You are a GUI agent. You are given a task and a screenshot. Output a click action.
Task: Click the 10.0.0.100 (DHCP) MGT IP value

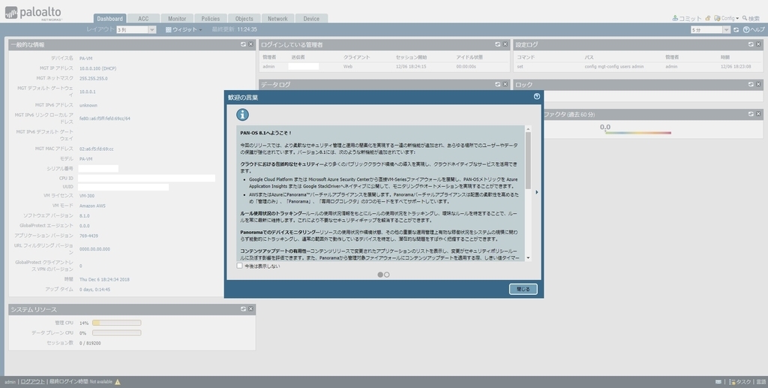point(98,68)
